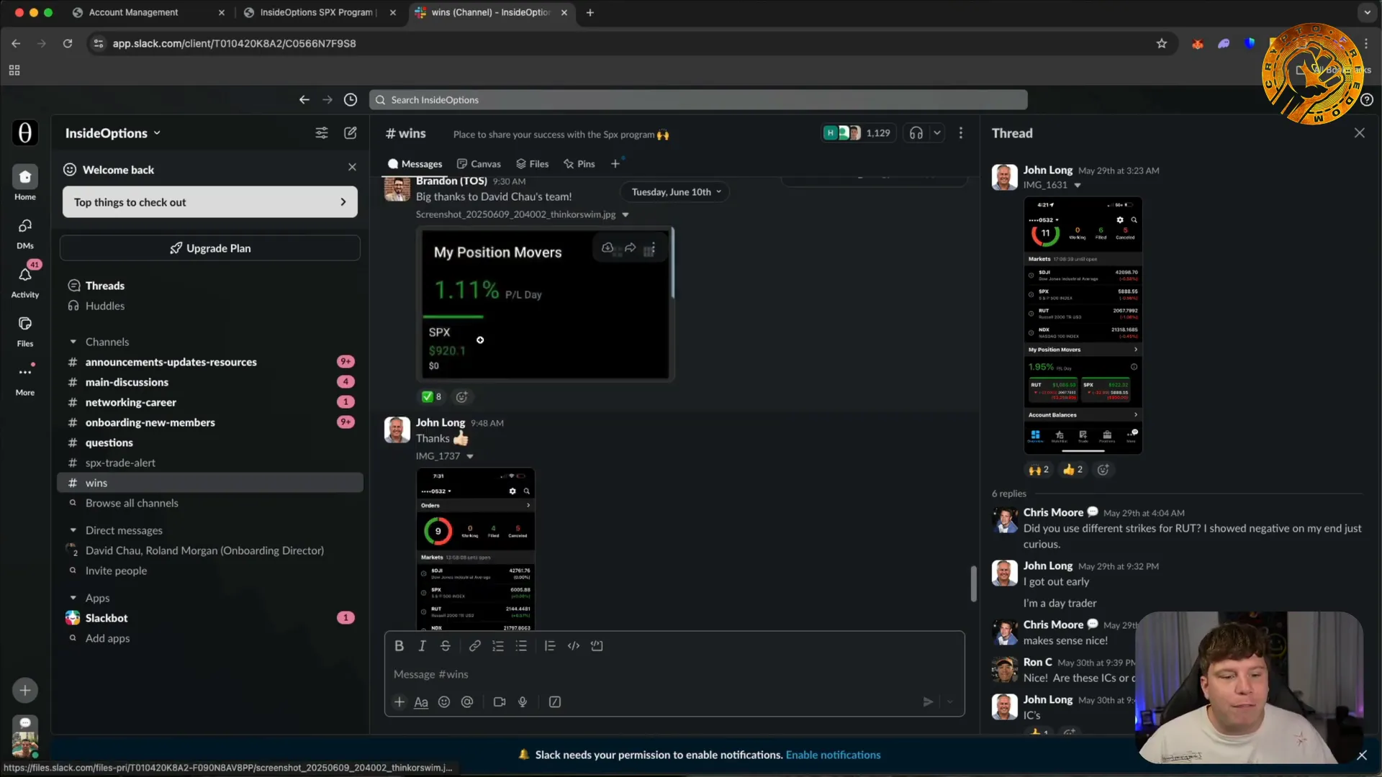The image size is (1382, 777).
Task: Collapse the Channels section
Action: point(73,342)
